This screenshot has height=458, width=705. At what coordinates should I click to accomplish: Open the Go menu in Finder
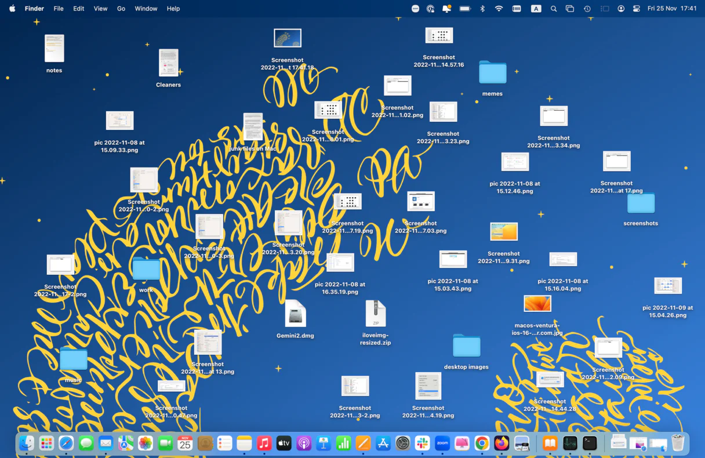121,8
